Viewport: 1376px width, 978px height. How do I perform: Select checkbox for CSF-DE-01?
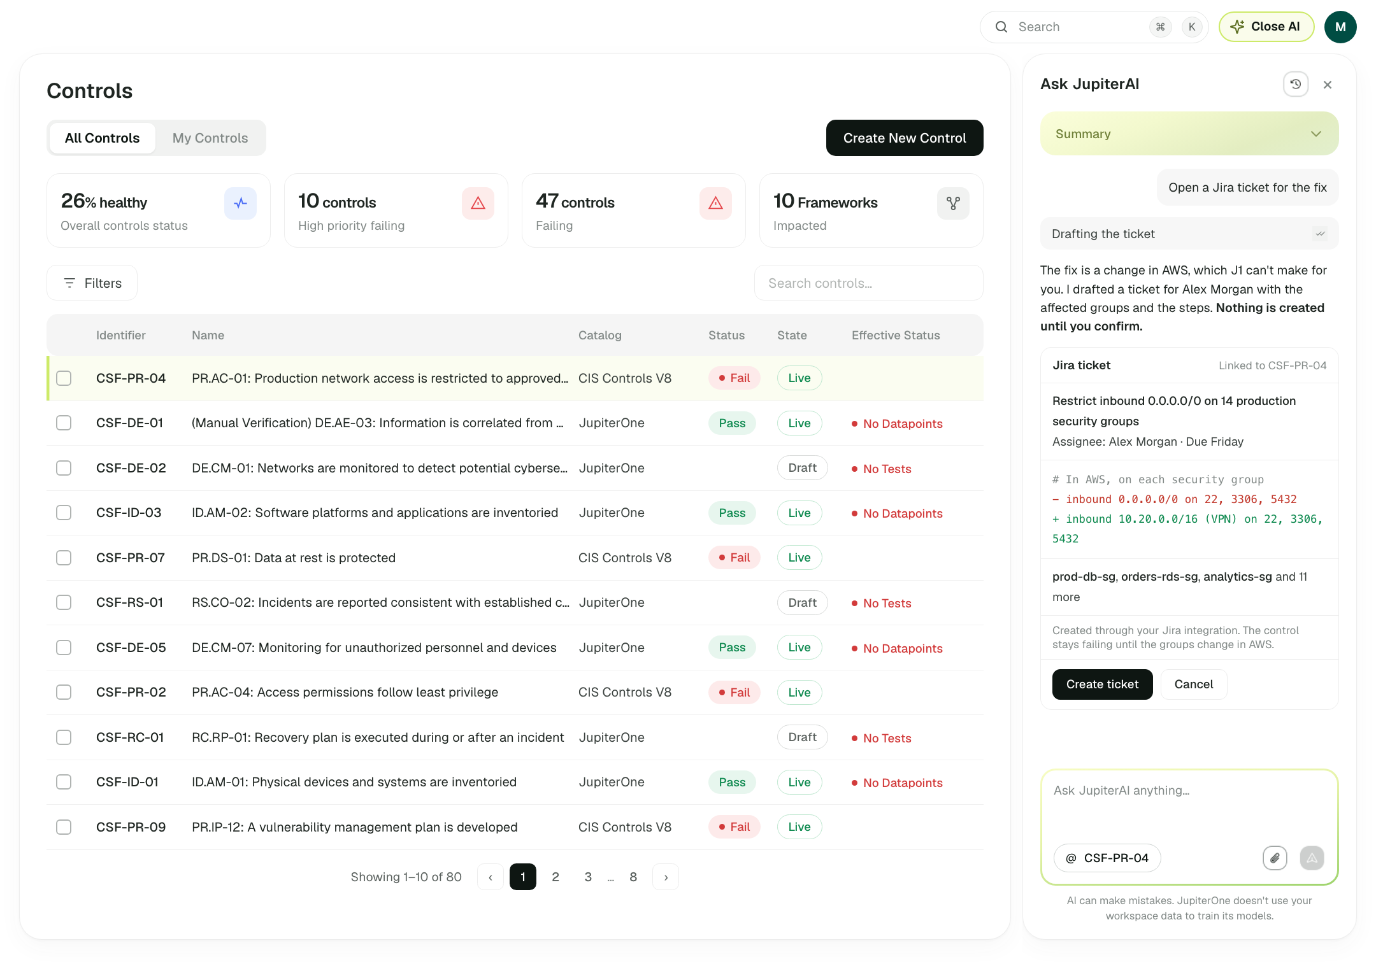(64, 423)
